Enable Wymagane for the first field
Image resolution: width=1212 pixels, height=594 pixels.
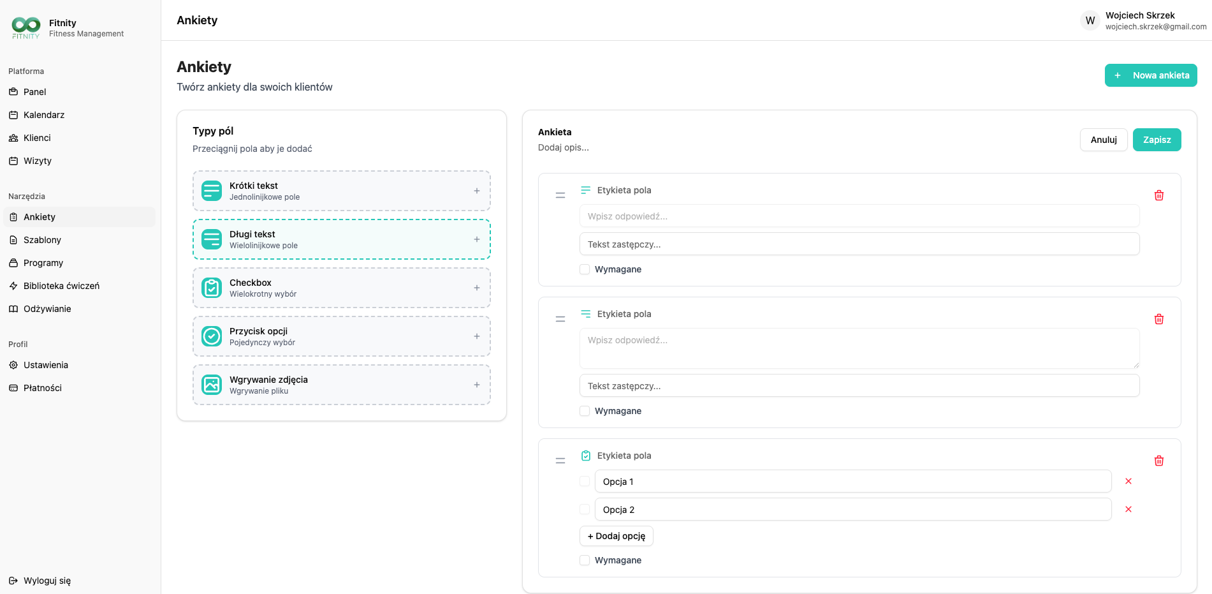[585, 269]
